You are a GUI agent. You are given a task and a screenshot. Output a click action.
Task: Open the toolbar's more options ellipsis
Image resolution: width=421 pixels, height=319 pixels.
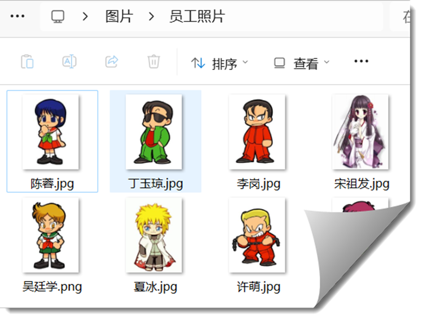(361, 61)
